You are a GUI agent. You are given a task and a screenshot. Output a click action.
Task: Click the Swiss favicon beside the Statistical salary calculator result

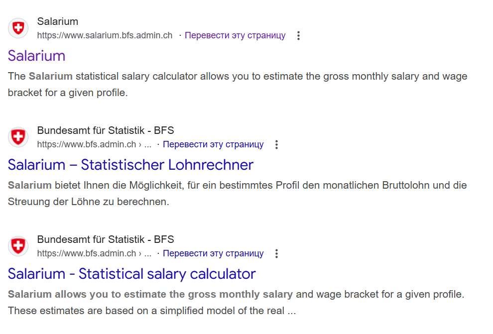pyautogui.click(x=18, y=246)
